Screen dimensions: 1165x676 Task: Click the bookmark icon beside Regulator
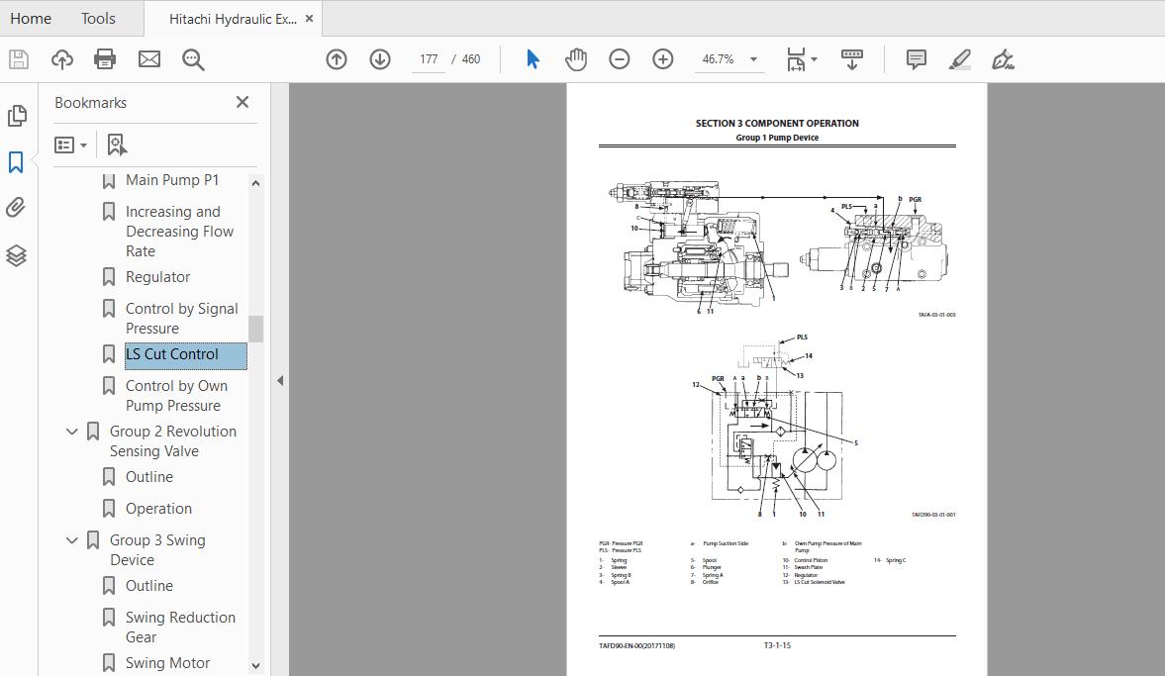point(109,277)
